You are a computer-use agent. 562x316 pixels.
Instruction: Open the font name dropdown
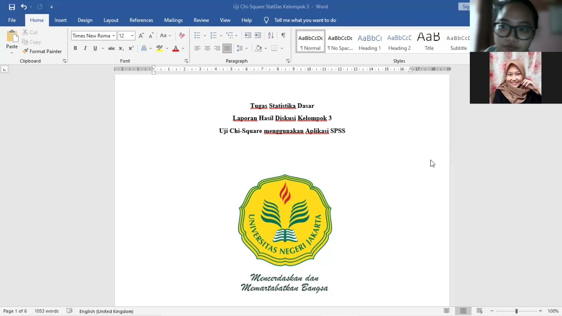pos(114,36)
